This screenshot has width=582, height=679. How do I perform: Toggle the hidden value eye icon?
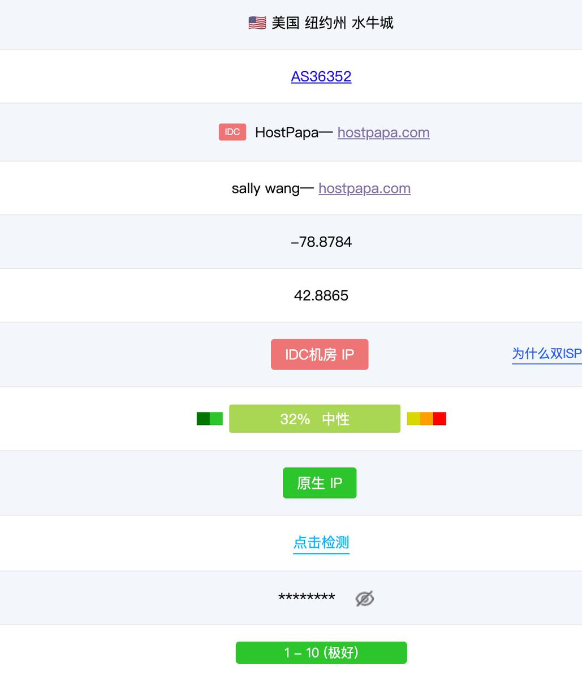(365, 598)
